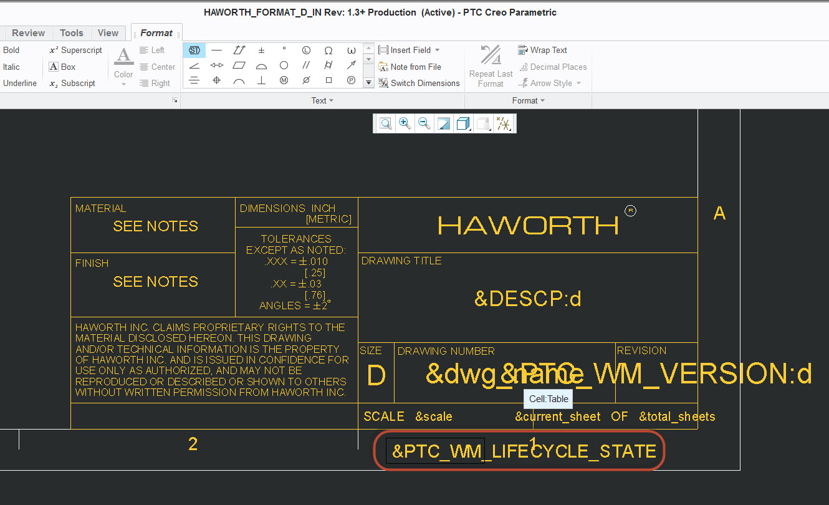This screenshot has height=505, width=829.
Task: Insert the position crosshair-circle symbol
Action: coord(217,80)
